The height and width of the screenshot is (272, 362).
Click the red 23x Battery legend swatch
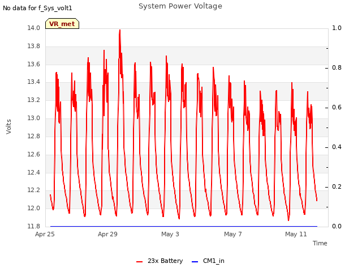tap(140, 262)
